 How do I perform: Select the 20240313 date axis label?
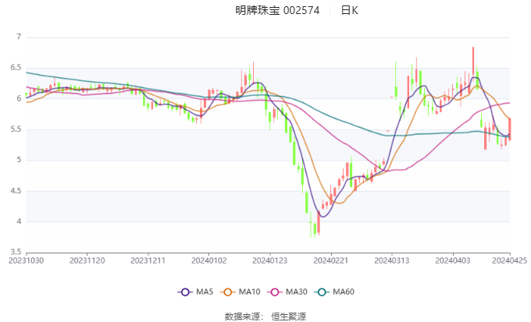click(x=392, y=260)
